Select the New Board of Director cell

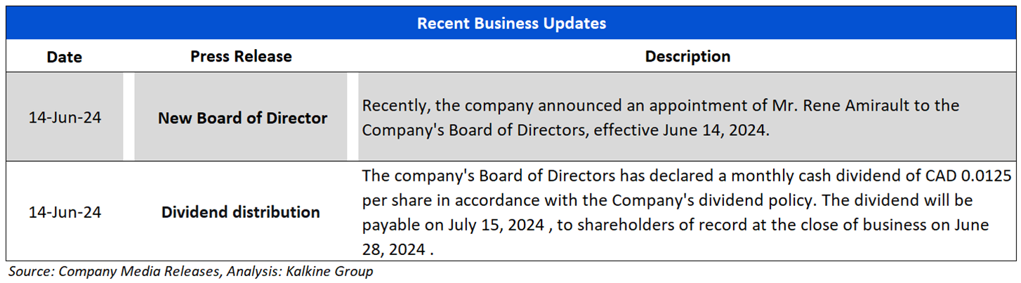pos(242,118)
